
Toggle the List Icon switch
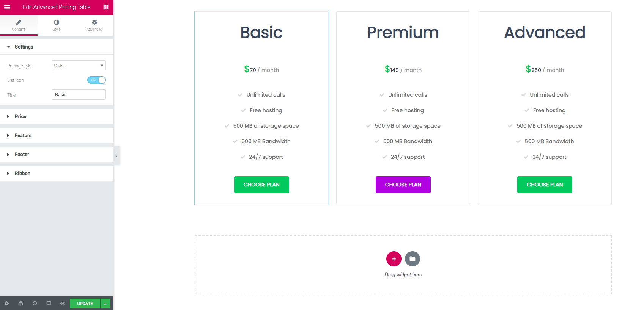[x=96, y=80]
